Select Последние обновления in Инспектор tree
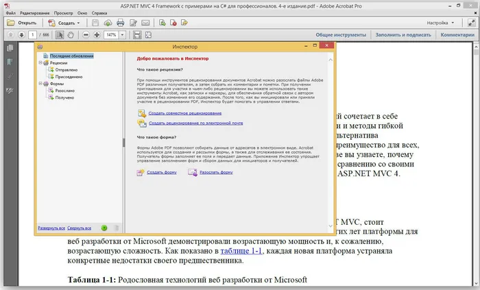This screenshot has height=290, width=480. point(71,56)
